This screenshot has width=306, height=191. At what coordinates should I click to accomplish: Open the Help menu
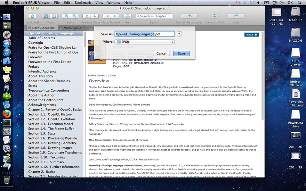click(128, 3)
